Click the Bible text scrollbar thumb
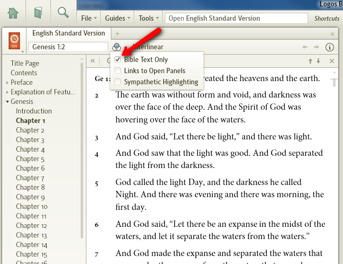 click(334, 83)
